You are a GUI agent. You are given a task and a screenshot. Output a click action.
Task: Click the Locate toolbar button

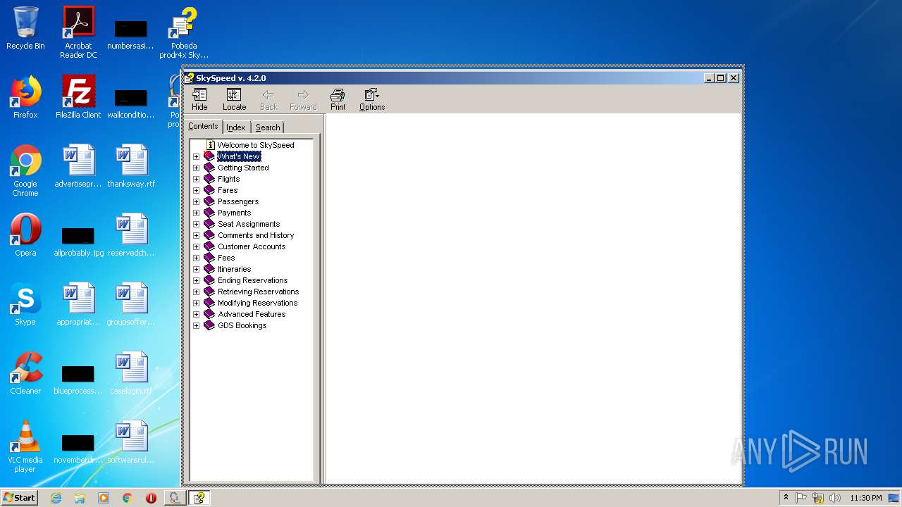point(234,99)
